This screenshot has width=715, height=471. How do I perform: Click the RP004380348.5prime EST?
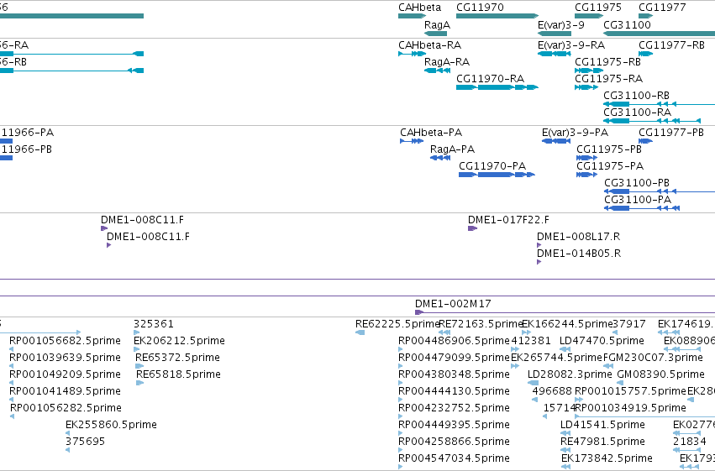pos(401,383)
